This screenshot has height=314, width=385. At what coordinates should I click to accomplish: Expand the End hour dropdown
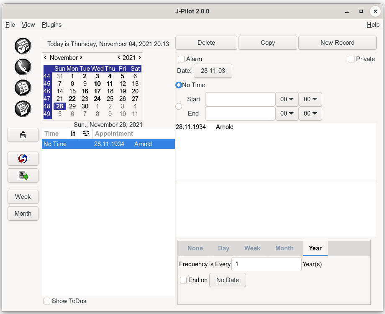[x=287, y=113]
